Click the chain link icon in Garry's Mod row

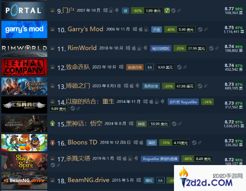[x=206, y=30]
